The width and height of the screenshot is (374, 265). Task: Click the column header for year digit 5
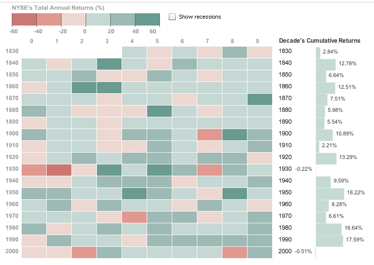157,41
